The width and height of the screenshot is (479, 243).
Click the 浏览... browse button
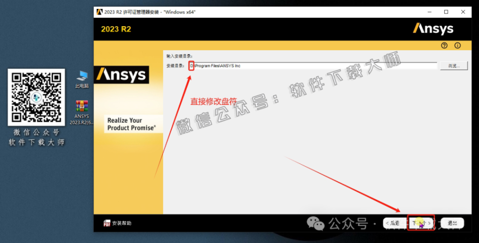[454, 66]
